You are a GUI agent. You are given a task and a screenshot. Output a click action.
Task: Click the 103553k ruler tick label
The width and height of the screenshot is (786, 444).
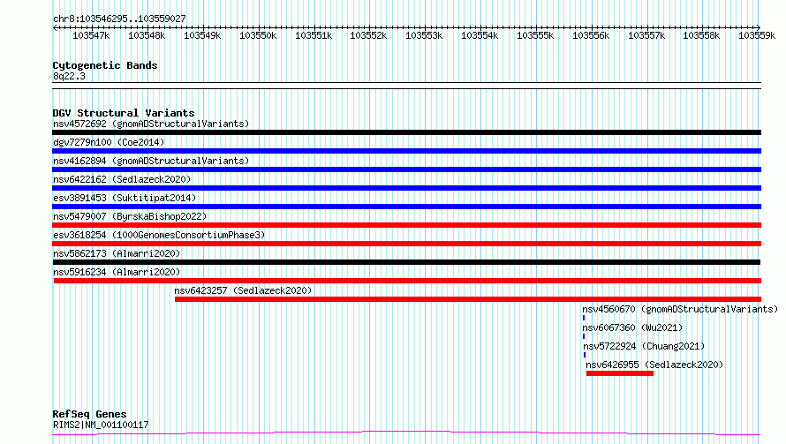(424, 35)
